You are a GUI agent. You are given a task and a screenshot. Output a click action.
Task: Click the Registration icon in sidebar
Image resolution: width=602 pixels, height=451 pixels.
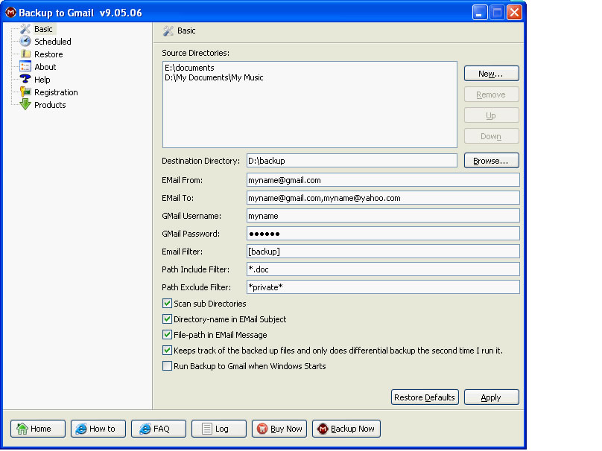click(25, 92)
